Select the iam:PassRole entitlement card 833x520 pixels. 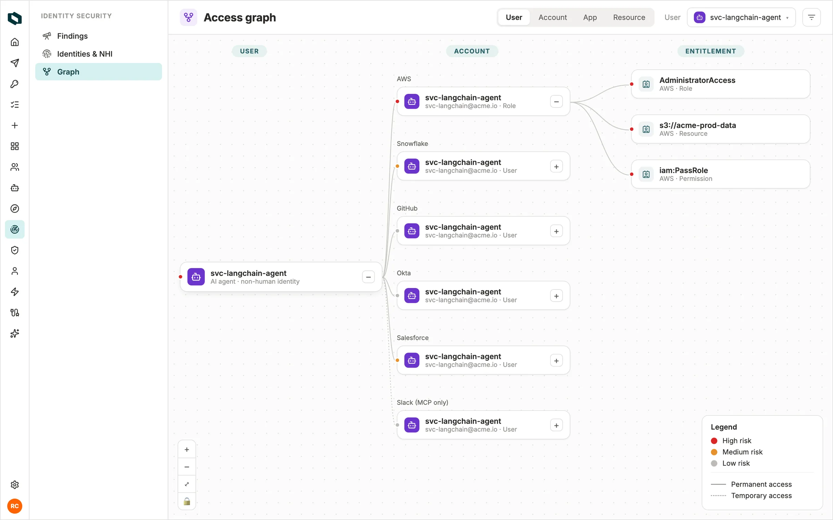tap(721, 174)
